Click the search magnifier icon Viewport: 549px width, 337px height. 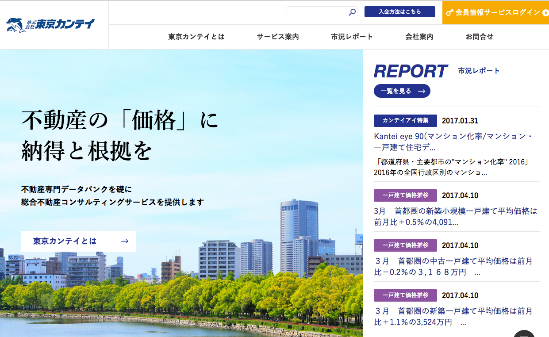click(352, 11)
